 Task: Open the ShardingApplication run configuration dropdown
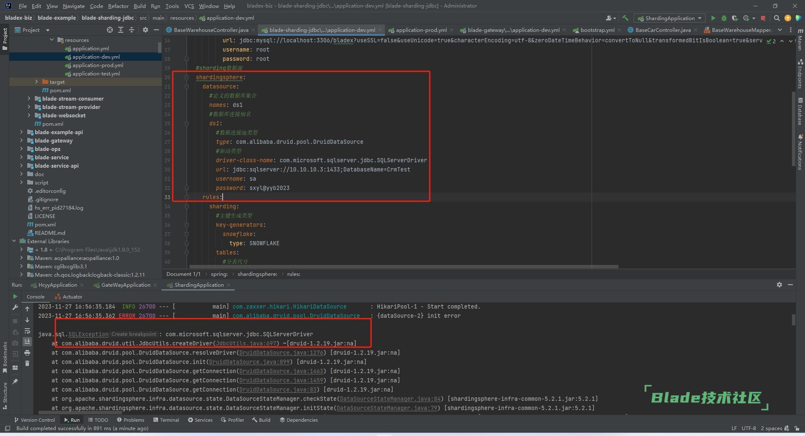669,18
